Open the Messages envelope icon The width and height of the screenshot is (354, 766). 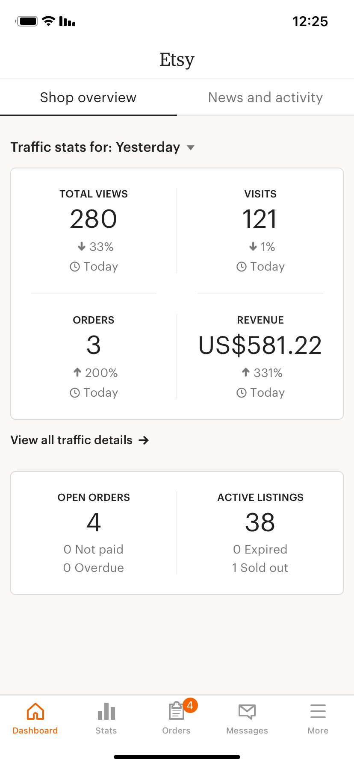(247, 712)
